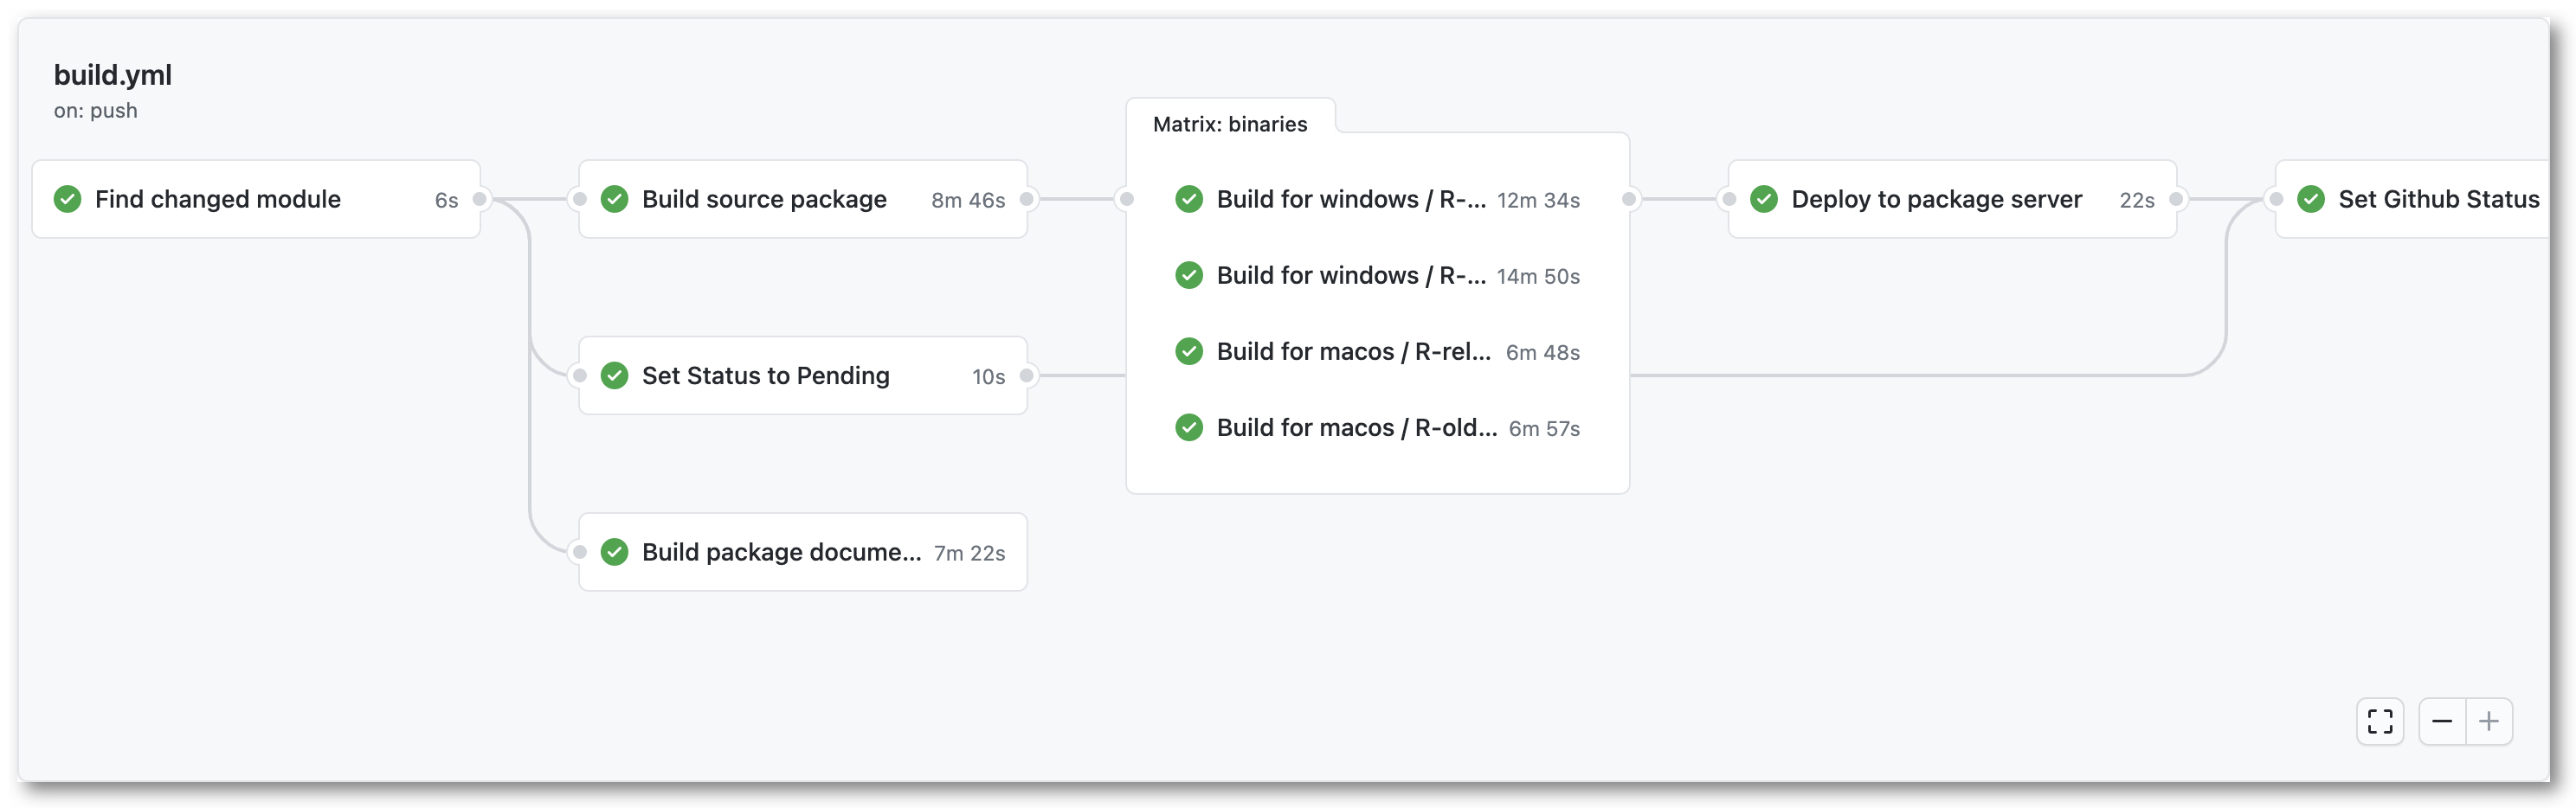This screenshot has height=808, width=2576.
Task: Click the check icon on Build package documentation job
Action: (615, 552)
